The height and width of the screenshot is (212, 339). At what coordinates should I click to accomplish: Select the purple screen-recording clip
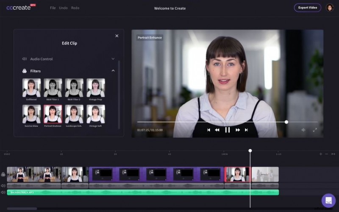point(156,174)
